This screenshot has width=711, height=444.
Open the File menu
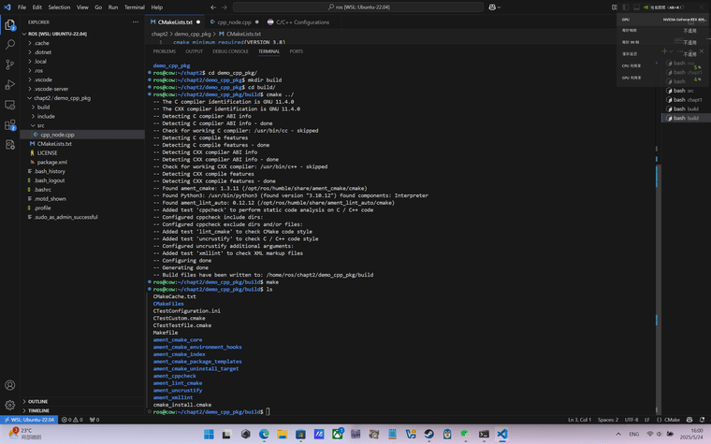coord(22,7)
